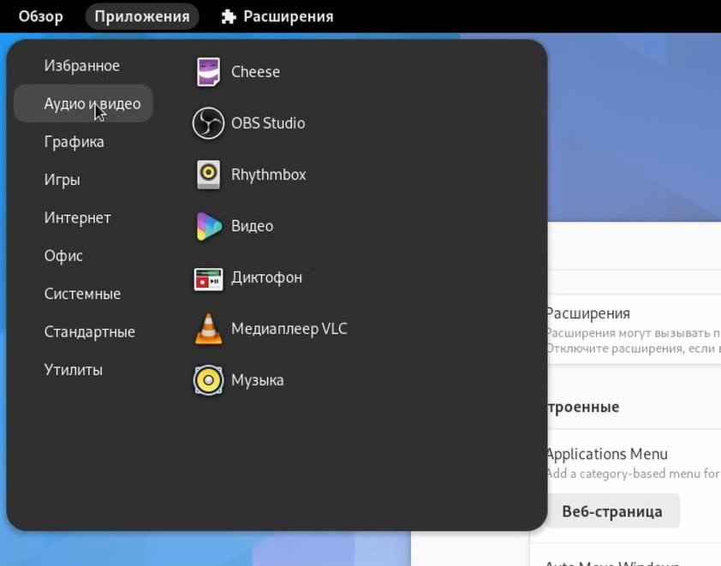Image resolution: width=721 pixels, height=566 pixels.
Task: Switch to the Офис category
Action: point(83,256)
